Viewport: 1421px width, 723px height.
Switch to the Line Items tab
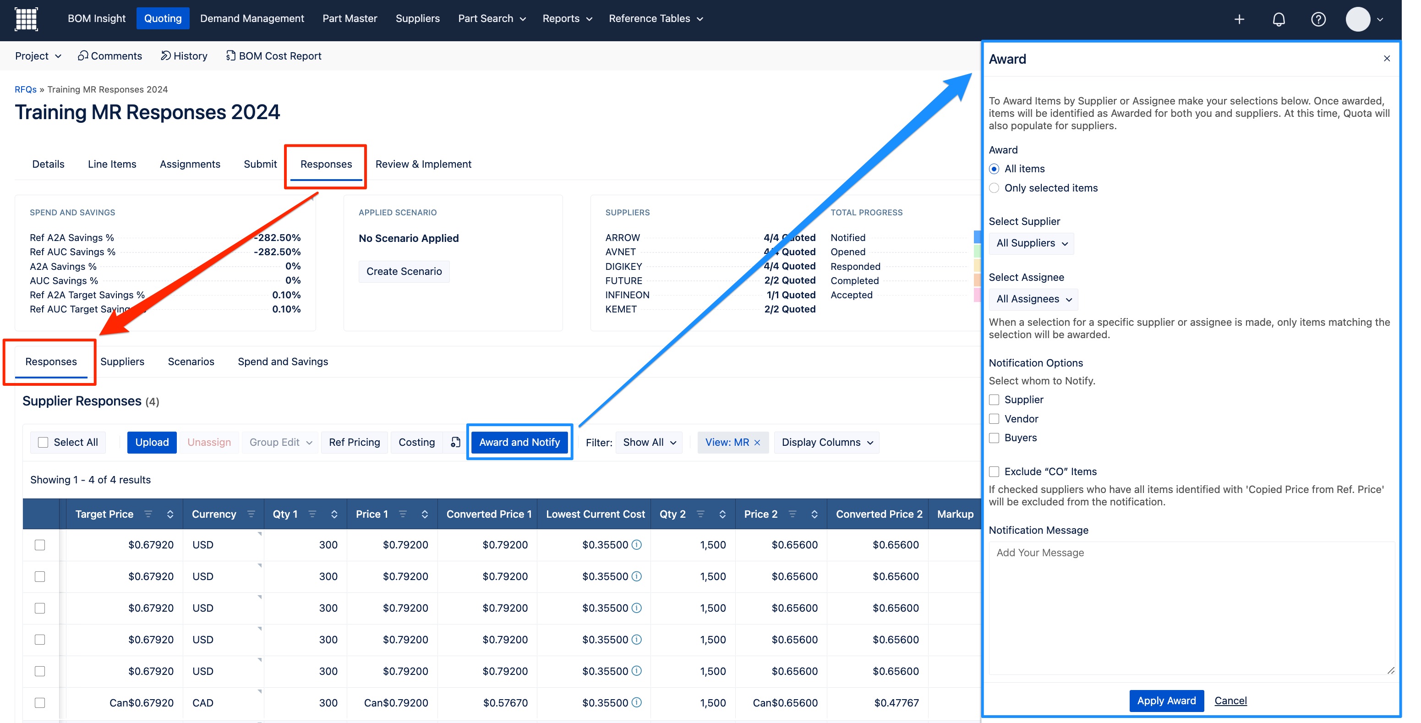[x=112, y=164]
